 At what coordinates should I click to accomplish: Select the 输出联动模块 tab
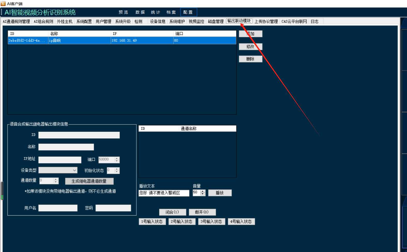click(239, 21)
